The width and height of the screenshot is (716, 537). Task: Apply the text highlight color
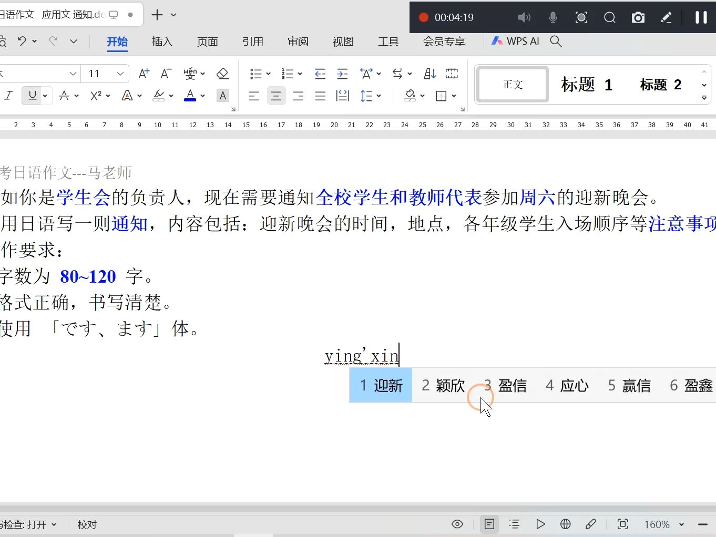click(x=159, y=96)
